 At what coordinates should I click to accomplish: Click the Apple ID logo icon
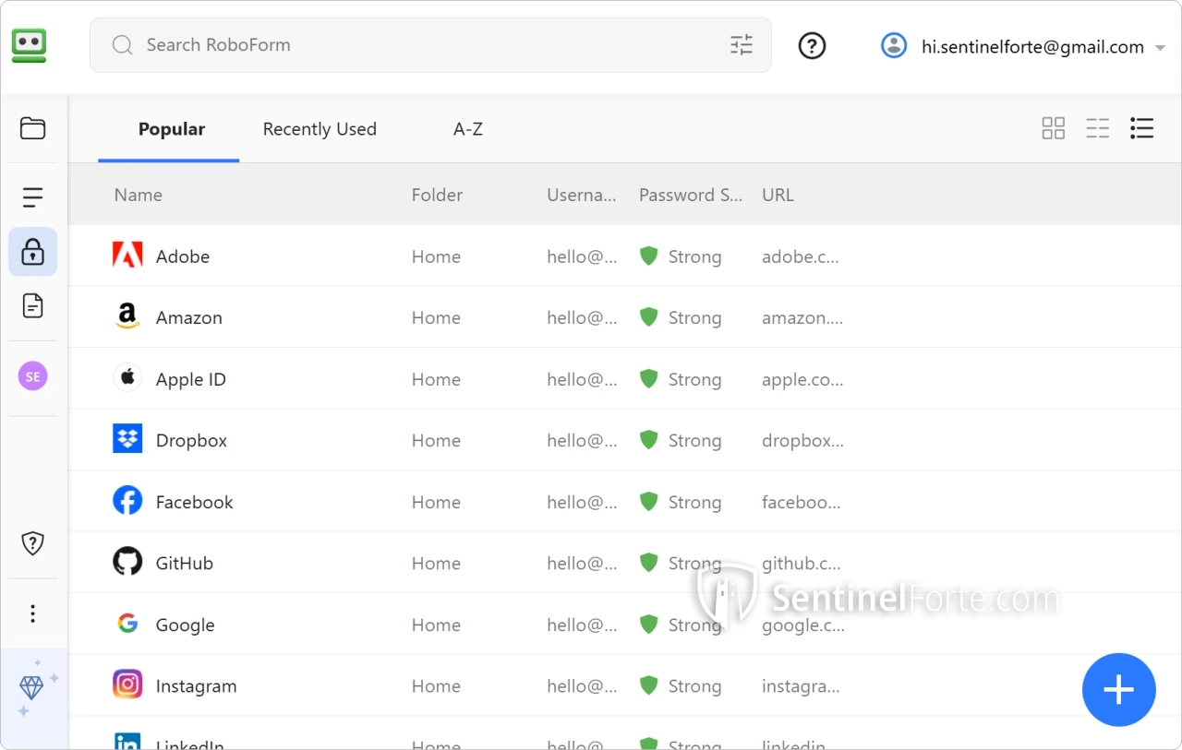tap(127, 378)
